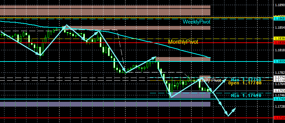Click the cyan 1.1800 price tag

[279, 61]
